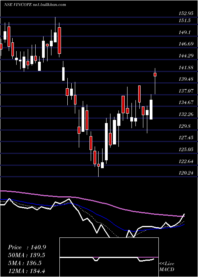The width and height of the screenshot is (198, 277).
Task: Click the 146.69 price axis label
Action: 187,44
